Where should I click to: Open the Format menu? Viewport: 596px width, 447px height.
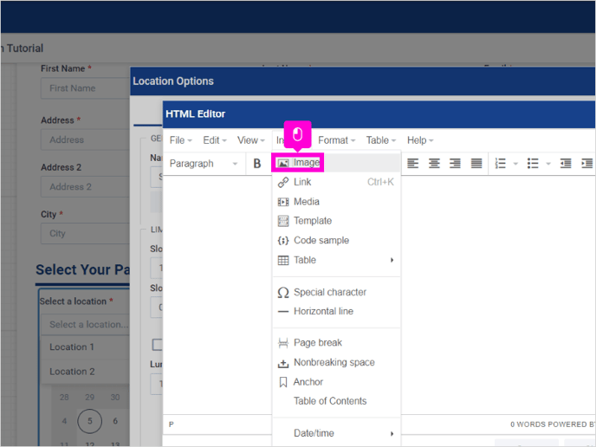coord(336,140)
